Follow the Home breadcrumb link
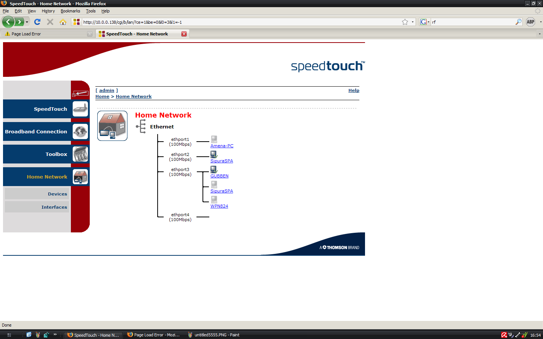This screenshot has width=543, height=339. pyautogui.click(x=102, y=96)
